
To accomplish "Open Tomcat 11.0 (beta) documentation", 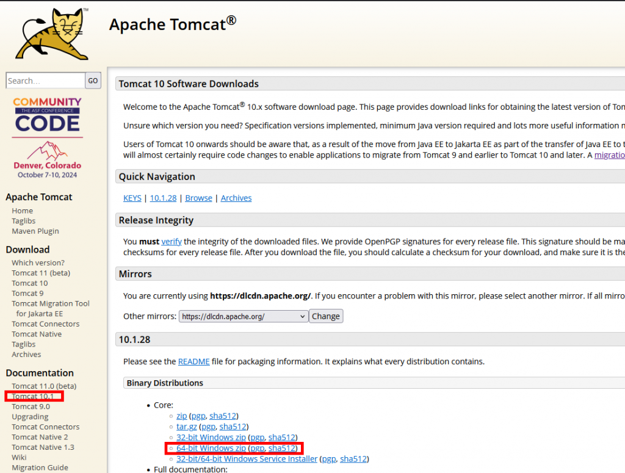I will tap(44, 386).
